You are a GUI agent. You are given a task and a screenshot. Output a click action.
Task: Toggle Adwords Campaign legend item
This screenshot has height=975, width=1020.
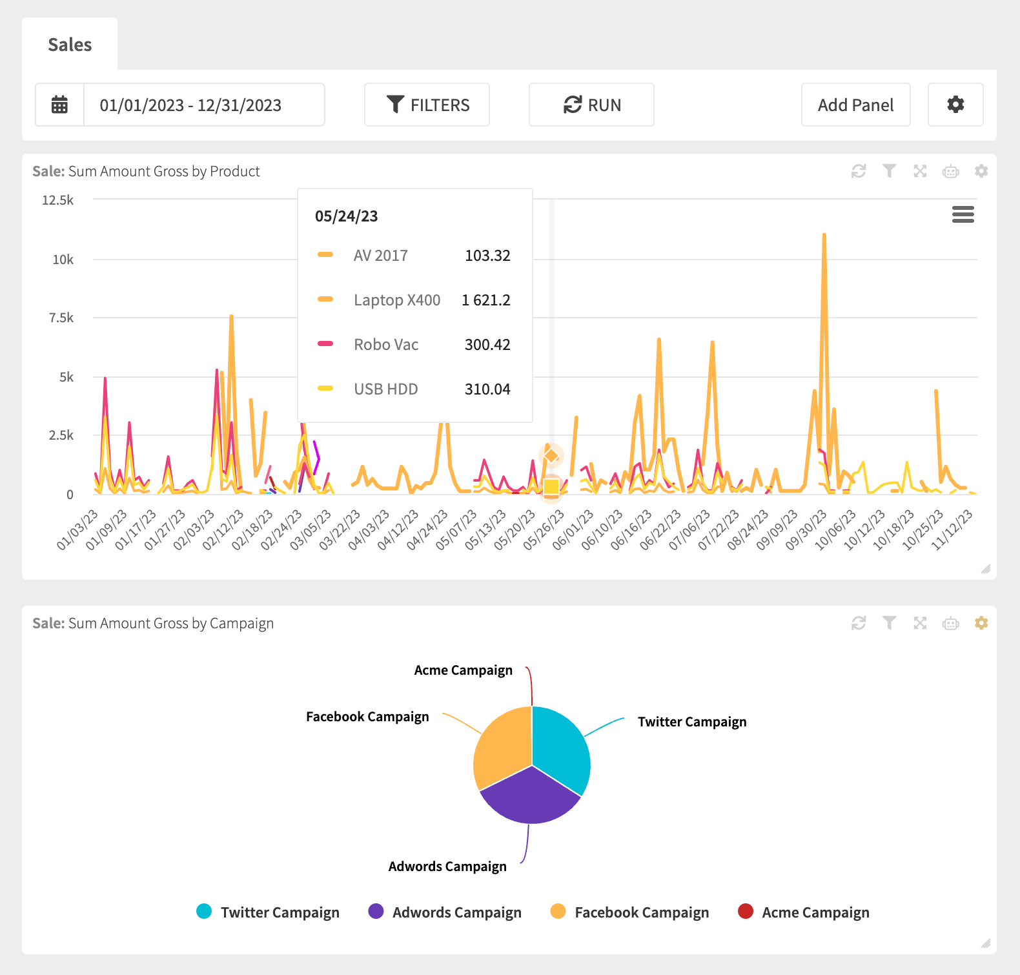click(x=445, y=912)
